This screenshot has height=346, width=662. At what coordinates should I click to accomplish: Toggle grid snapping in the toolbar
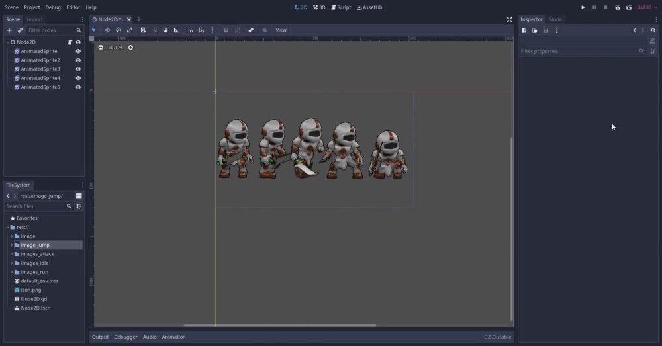[201, 30]
